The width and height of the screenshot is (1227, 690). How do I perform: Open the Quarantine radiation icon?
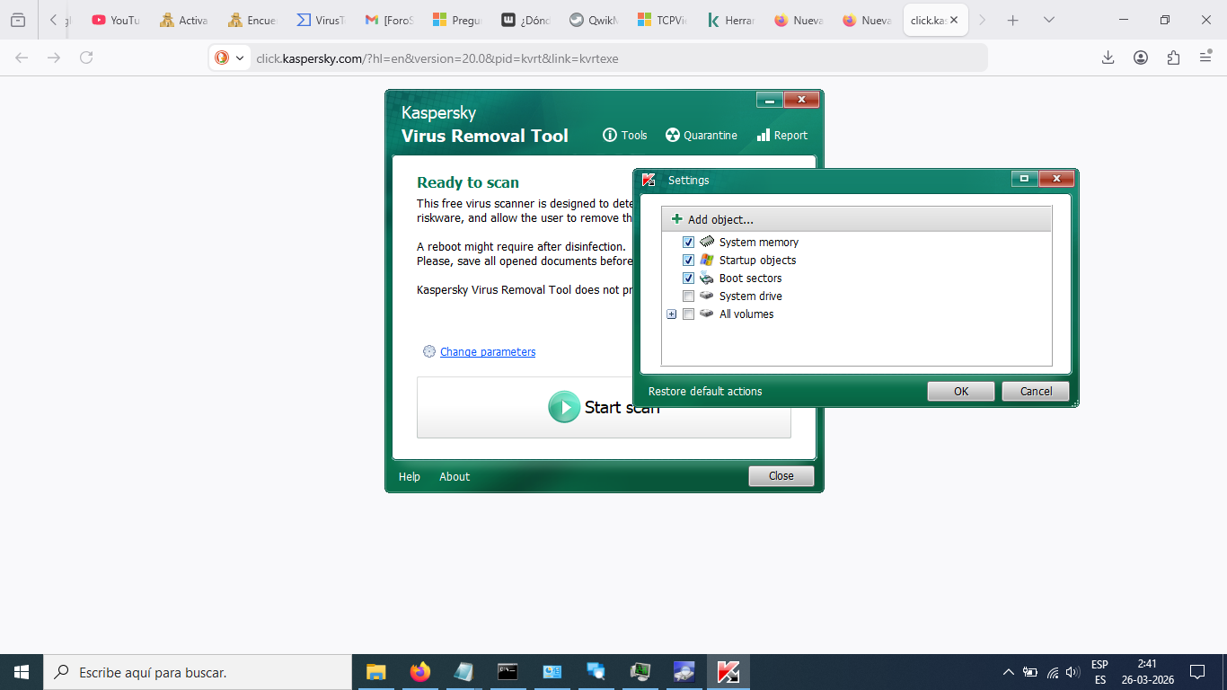[x=673, y=135]
